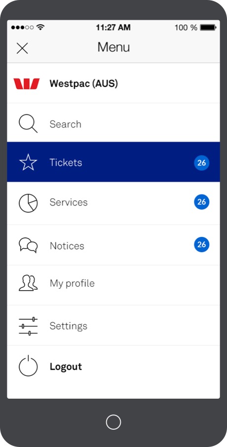Tap the speech bubbles Notices icon

[28, 245]
